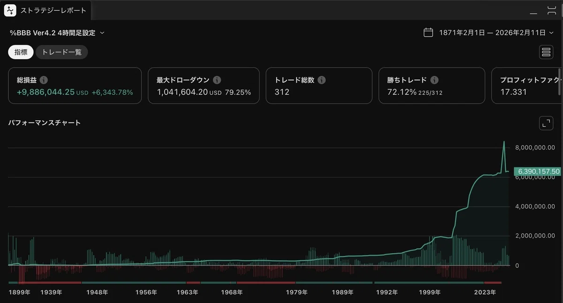Click info icon beside 勝ちトレード

pyautogui.click(x=434, y=80)
